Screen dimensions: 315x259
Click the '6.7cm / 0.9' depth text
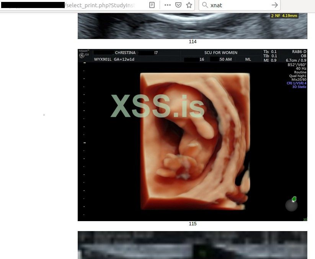point(296,60)
